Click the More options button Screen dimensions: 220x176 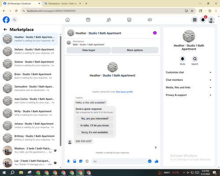(135, 50)
